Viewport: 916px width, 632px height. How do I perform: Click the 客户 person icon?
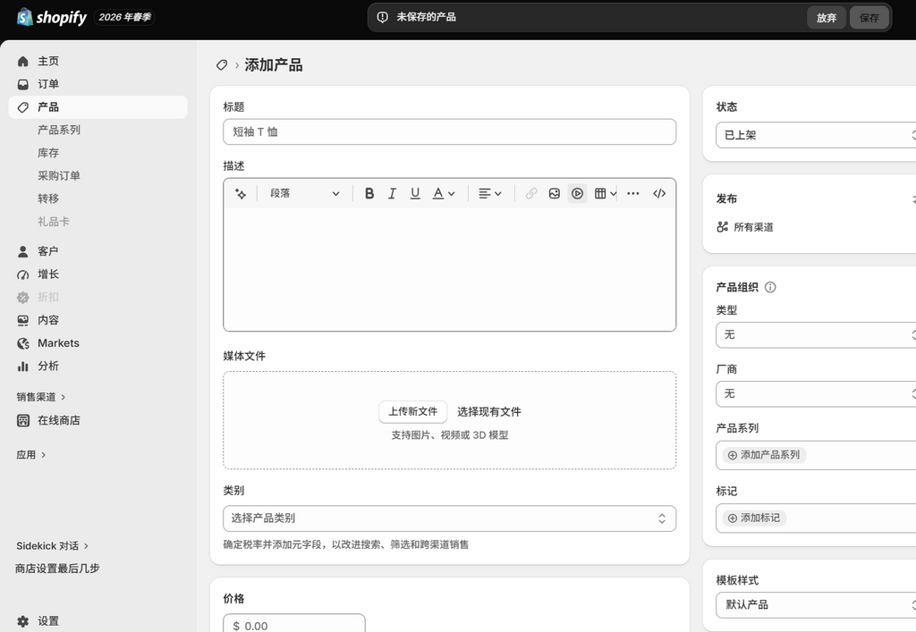[x=22, y=251]
